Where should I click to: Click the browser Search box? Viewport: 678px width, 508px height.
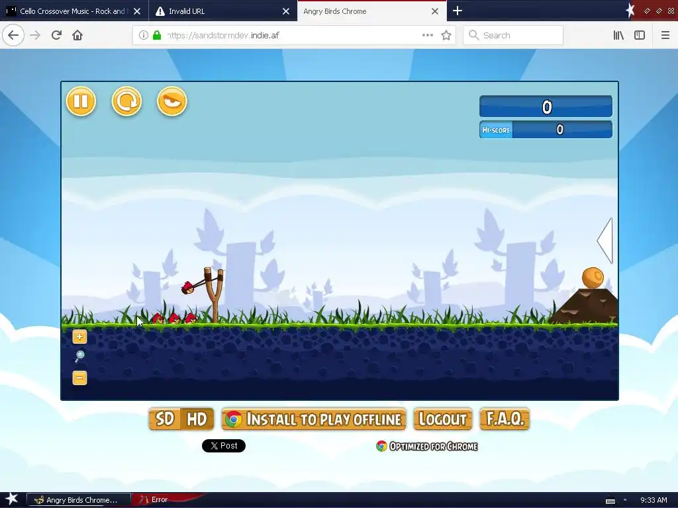pyautogui.click(x=513, y=35)
